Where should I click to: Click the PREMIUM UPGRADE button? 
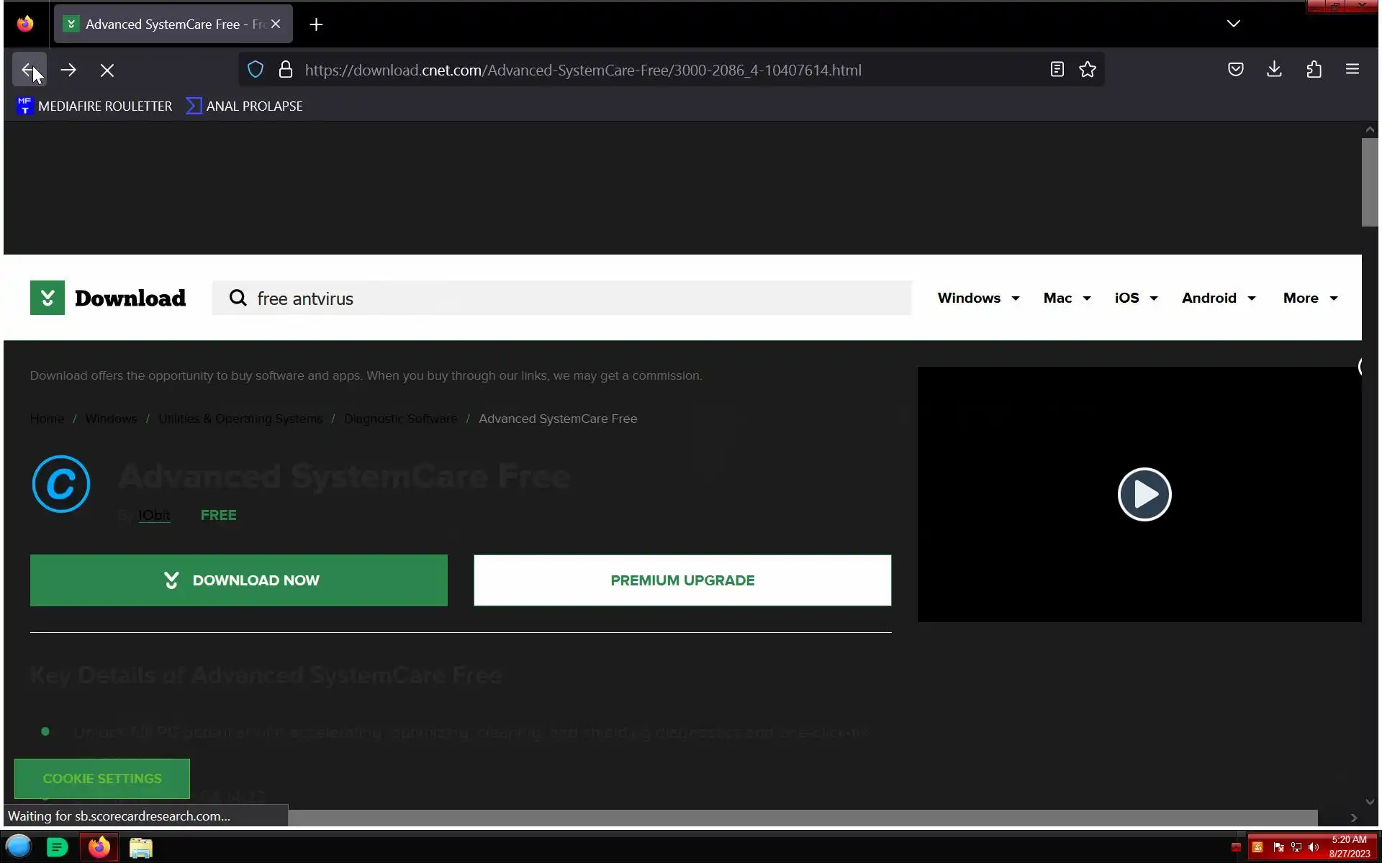pos(682,580)
